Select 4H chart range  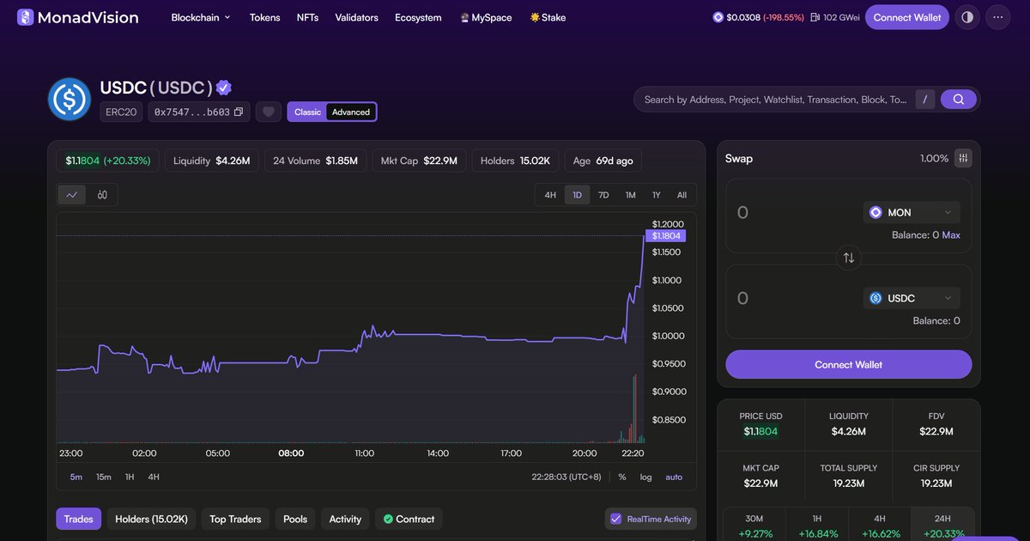(550, 195)
